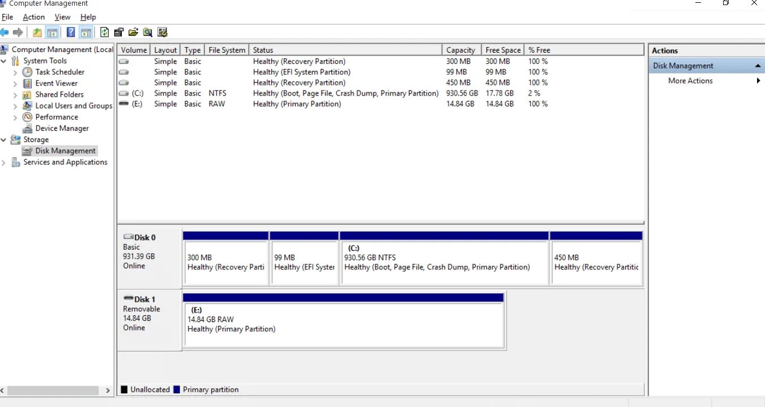Collapse the Disk Management actions section arrow
765x407 pixels.
(758, 66)
